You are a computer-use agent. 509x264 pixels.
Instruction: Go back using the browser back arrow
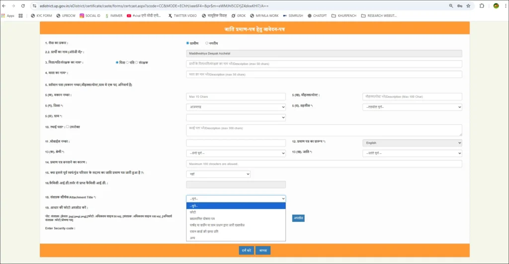tap(4, 6)
